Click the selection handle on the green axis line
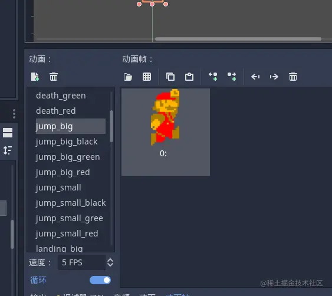332x296 pixels. click(152, 4)
